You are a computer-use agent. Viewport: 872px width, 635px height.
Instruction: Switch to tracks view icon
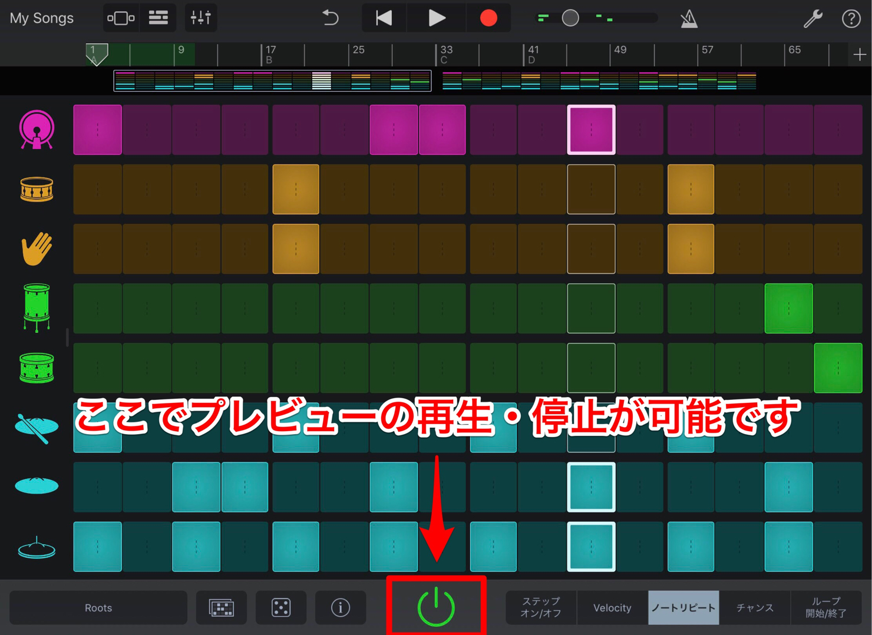tap(158, 18)
